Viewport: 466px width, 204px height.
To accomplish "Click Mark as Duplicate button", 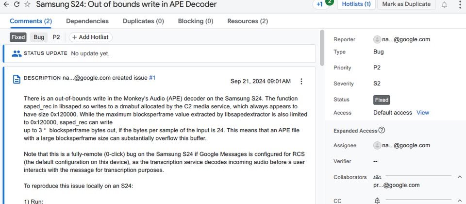I will tap(406, 4).
